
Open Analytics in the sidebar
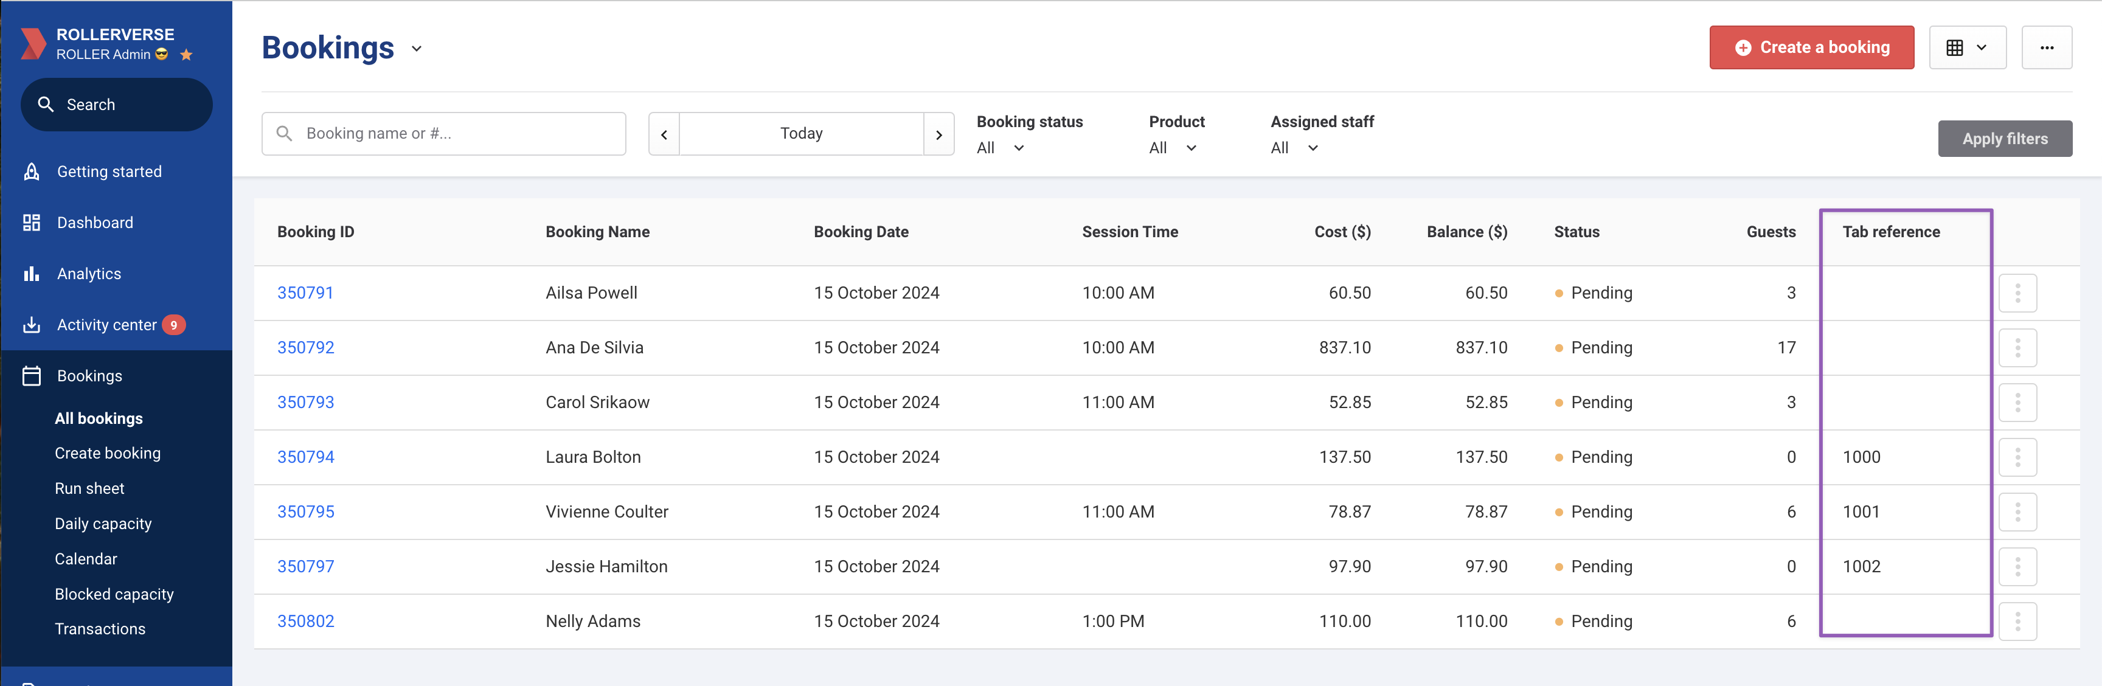[x=89, y=274]
